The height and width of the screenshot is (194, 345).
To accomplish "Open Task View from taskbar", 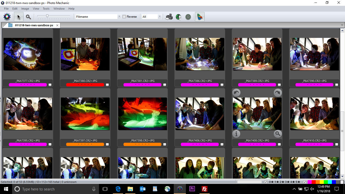I will pos(105,189).
